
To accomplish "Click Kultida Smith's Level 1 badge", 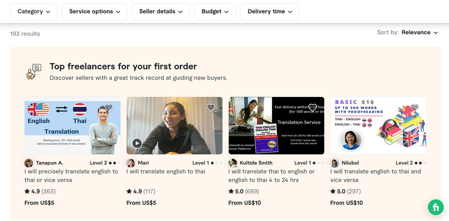I will (309, 163).
